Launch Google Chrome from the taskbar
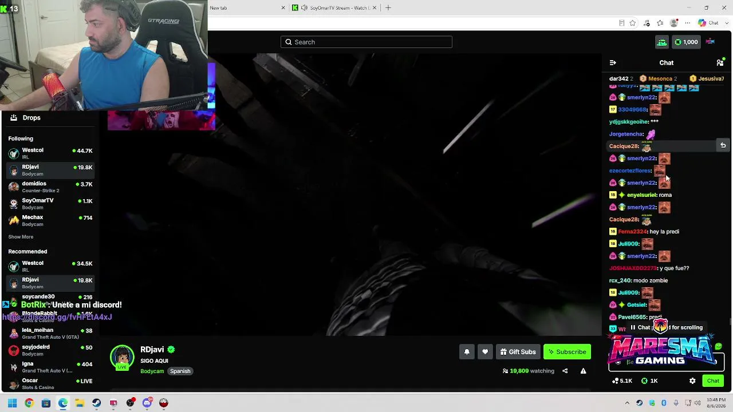 (29, 403)
